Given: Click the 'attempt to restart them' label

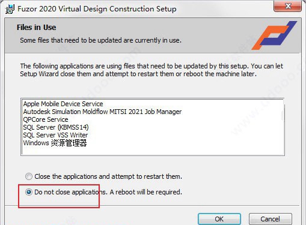Looking at the screenshot, I should [147, 176].
